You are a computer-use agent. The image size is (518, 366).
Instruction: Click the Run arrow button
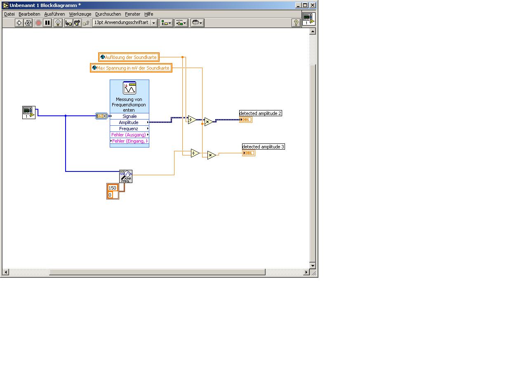(19, 23)
